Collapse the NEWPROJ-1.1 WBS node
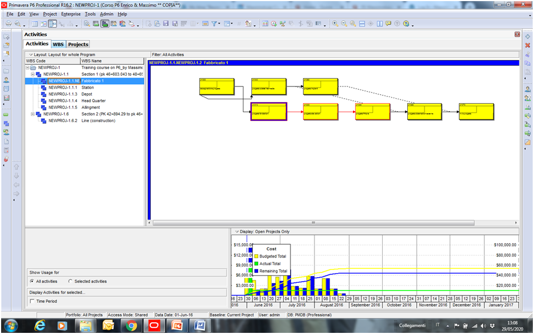 click(x=33, y=74)
